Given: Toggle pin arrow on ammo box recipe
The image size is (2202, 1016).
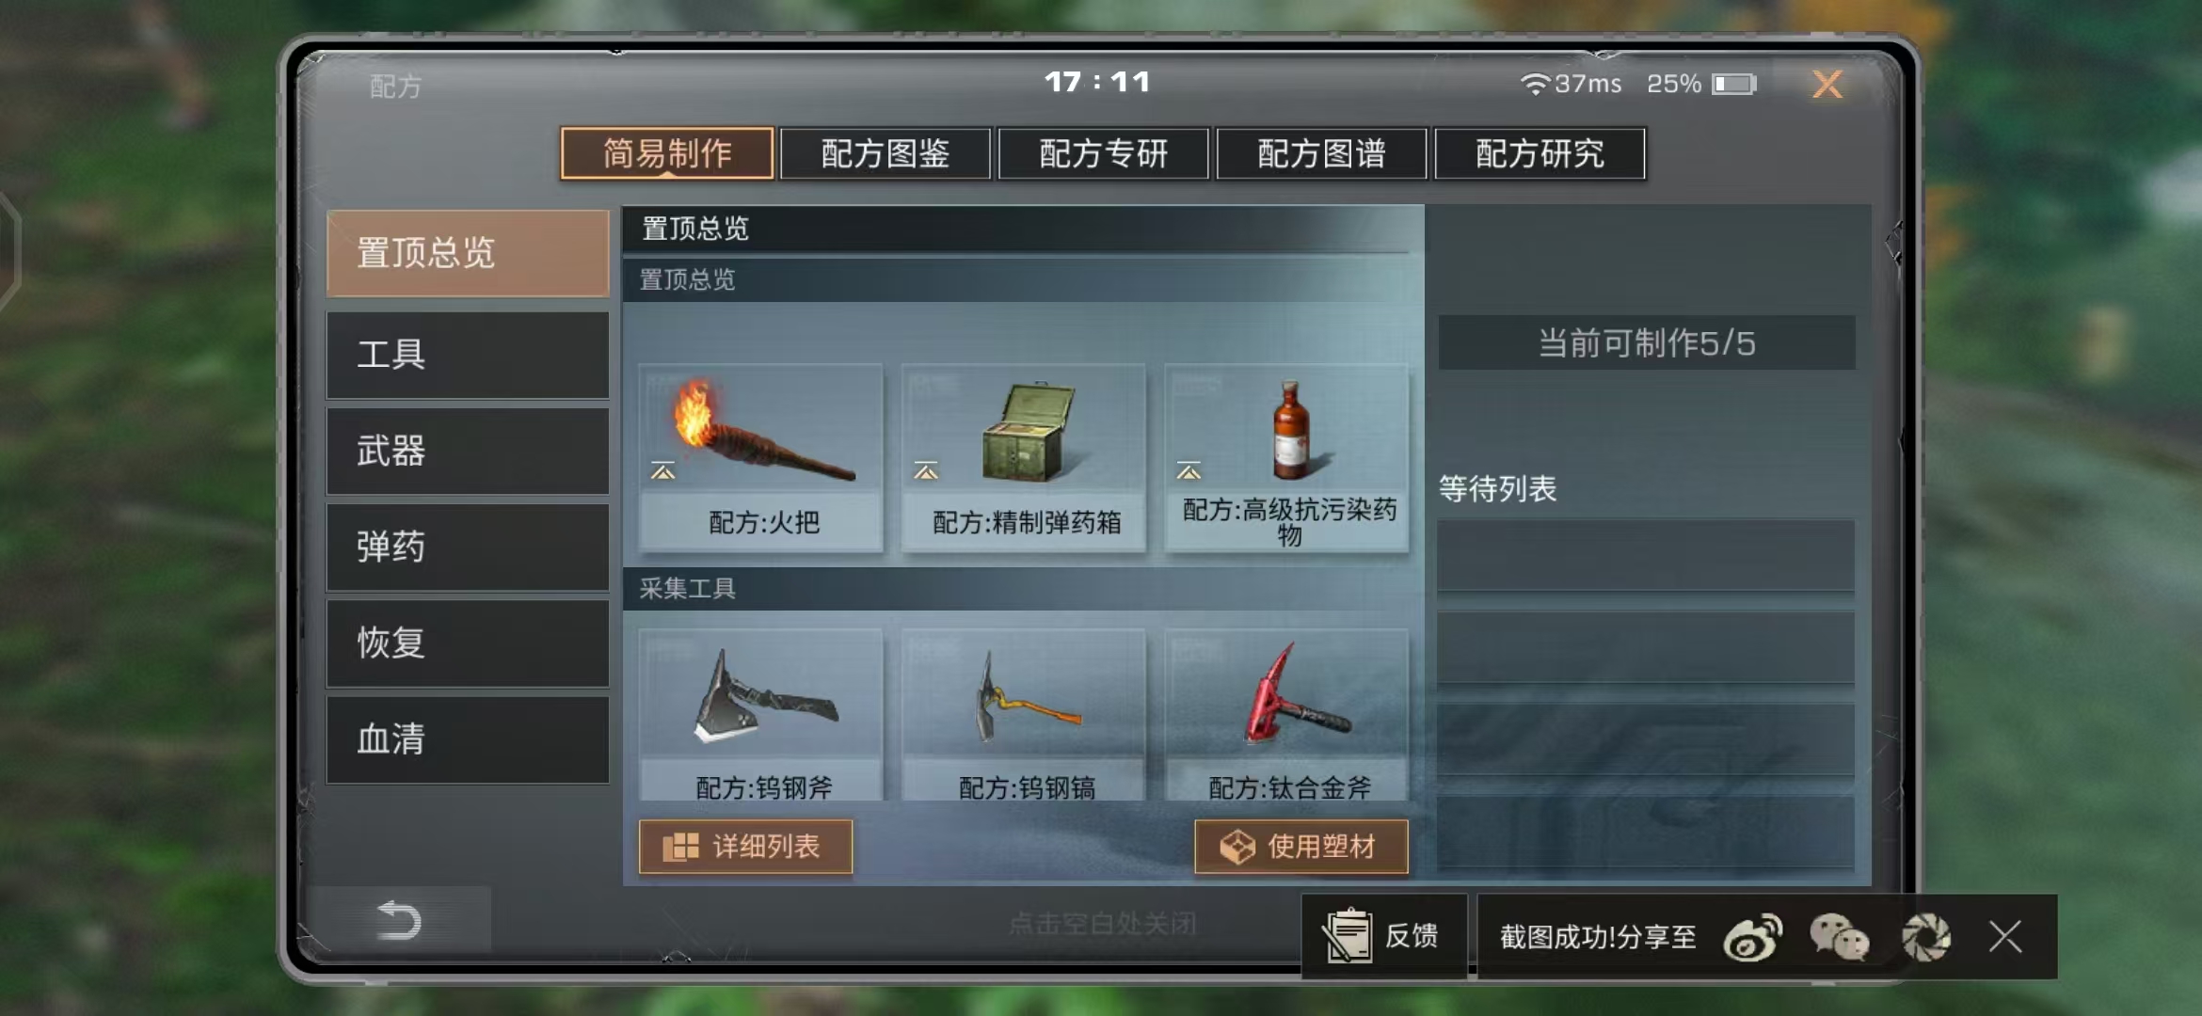Looking at the screenshot, I should [926, 470].
